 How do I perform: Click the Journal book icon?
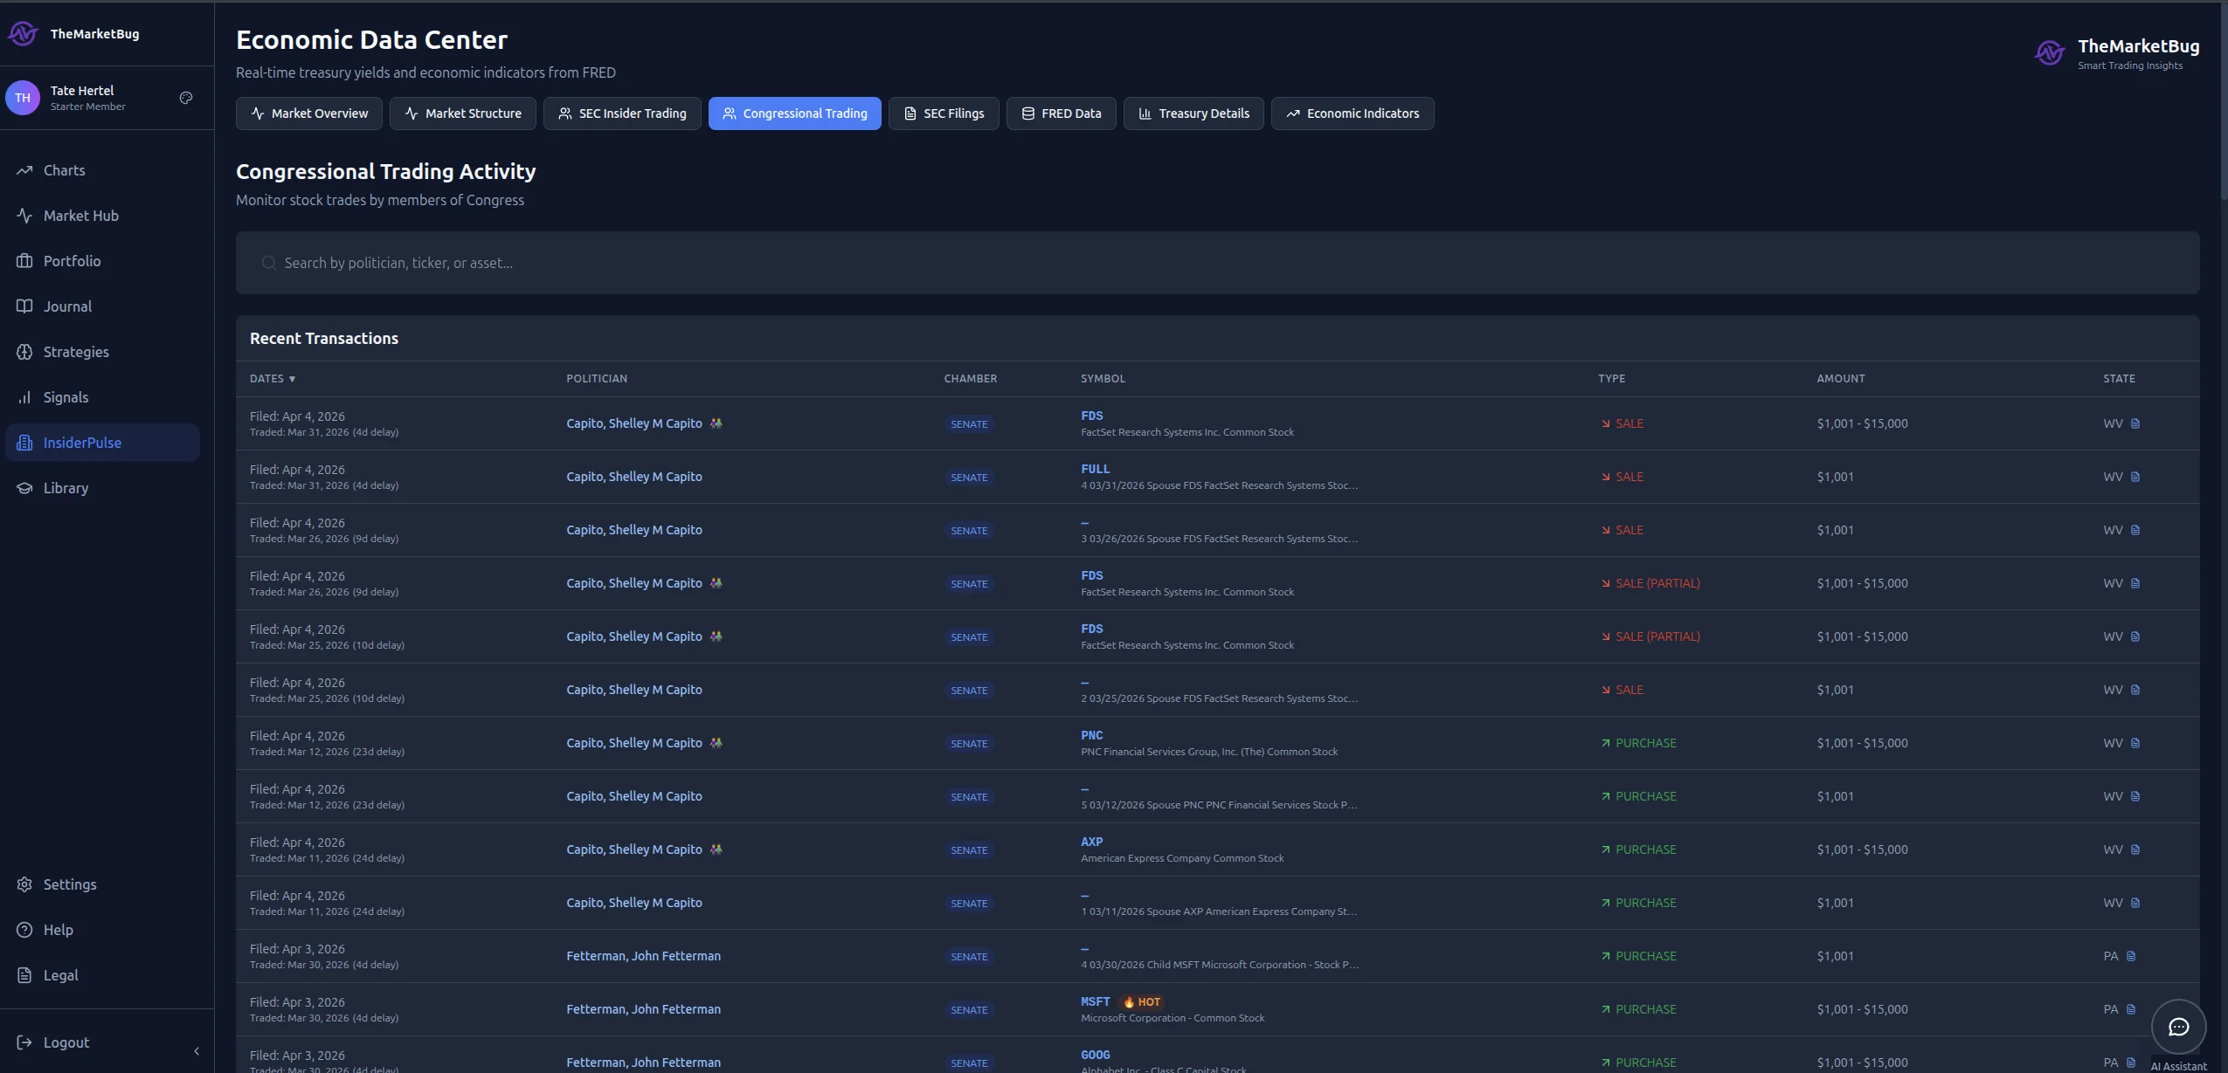(25, 306)
